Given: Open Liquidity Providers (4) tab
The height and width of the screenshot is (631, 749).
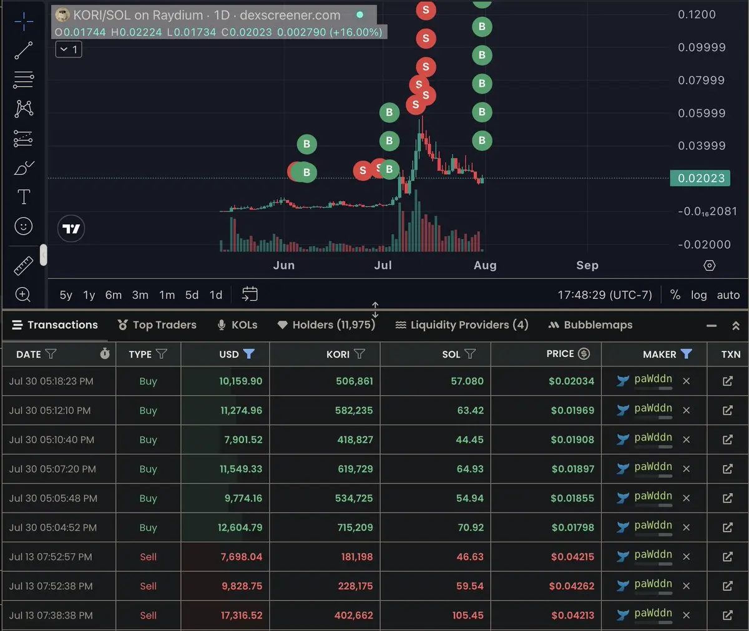Looking at the screenshot, I should [462, 325].
